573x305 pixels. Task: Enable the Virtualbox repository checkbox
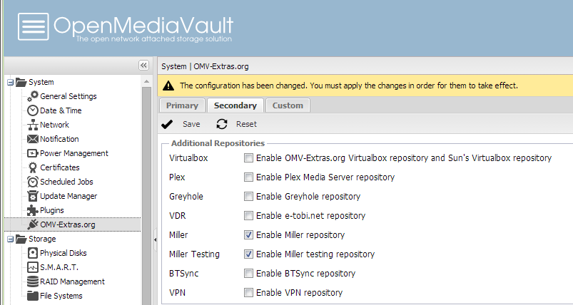pyautogui.click(x=248, y=158)
